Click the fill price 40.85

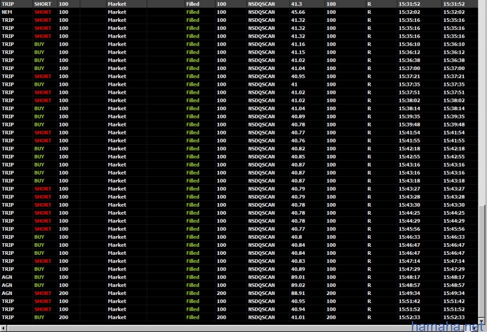click(298, 157)
